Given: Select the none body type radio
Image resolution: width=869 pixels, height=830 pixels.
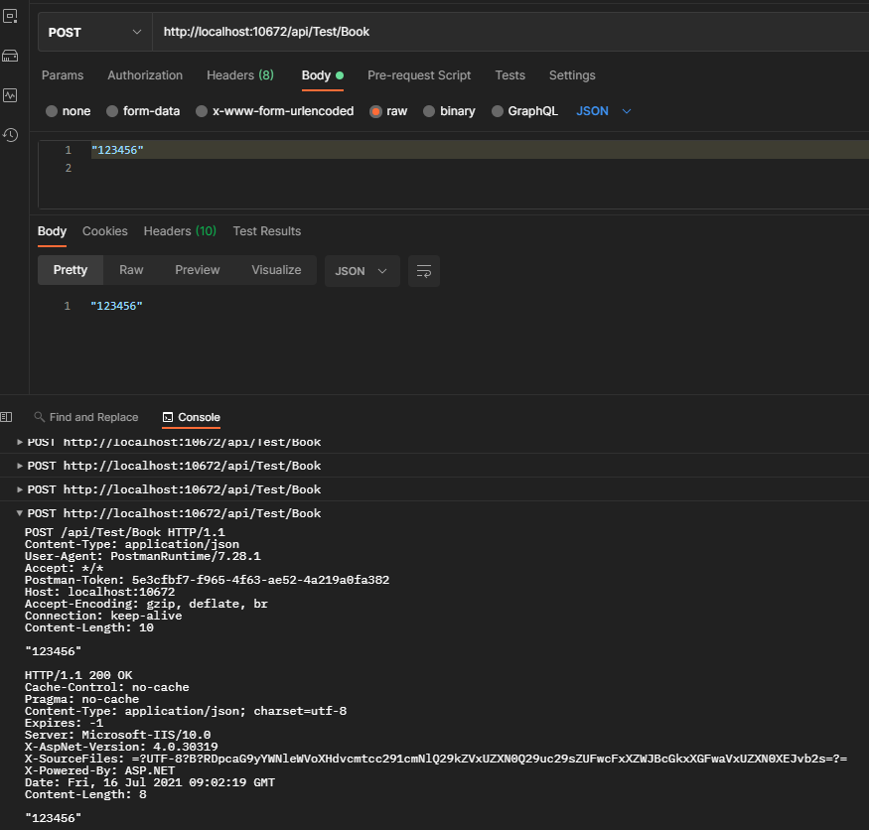Looking at the screenshot, I should (52, 111).
